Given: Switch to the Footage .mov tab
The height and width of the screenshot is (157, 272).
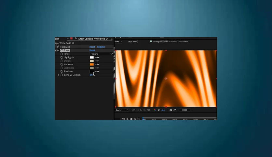Looking at the screenshot, I should 170,42.
